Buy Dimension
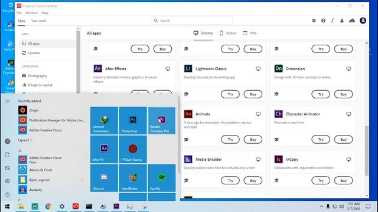The image size is (378, 212). pyautogui.click(x=343, y=94)
